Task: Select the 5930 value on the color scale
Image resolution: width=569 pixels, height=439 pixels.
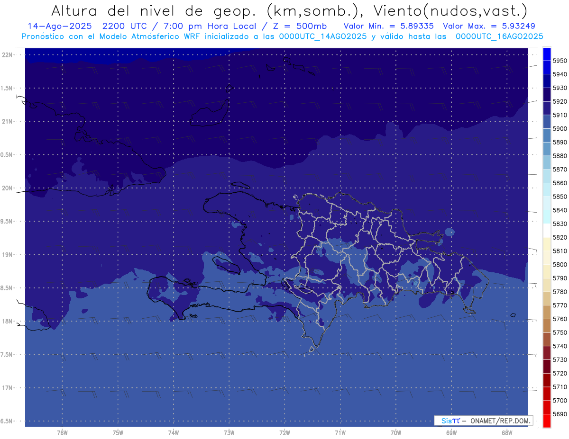Action: point(560,88)
